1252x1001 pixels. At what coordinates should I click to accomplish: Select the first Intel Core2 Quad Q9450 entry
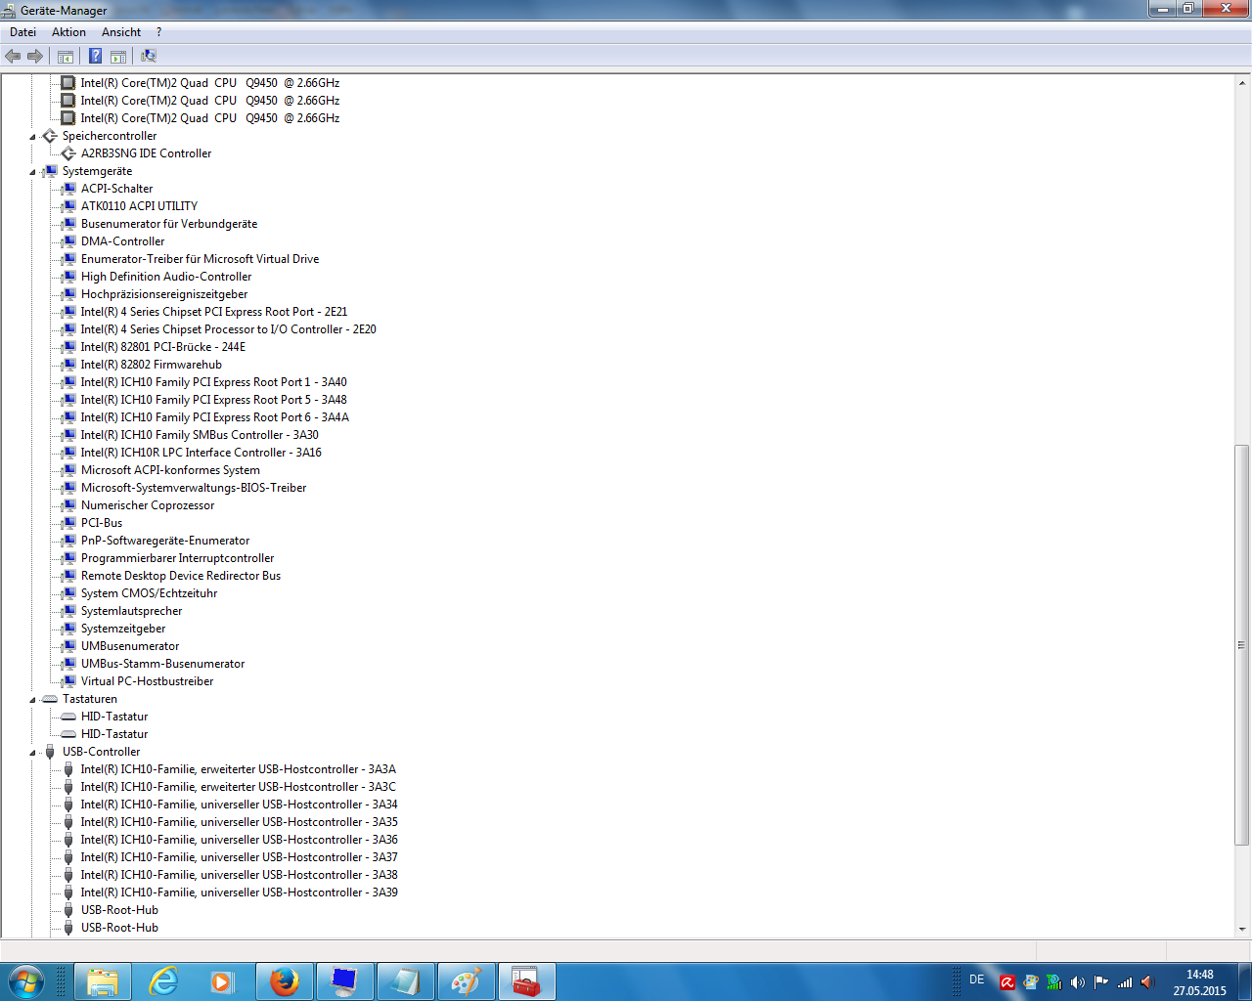click(x=210, y=83)
